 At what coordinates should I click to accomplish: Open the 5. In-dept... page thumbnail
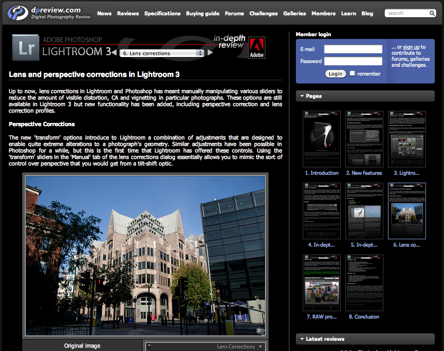point(364,211)
